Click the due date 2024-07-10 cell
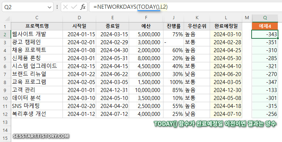This screenshot has height=142, width=282. pyautogui.click(x=226, y=114)
